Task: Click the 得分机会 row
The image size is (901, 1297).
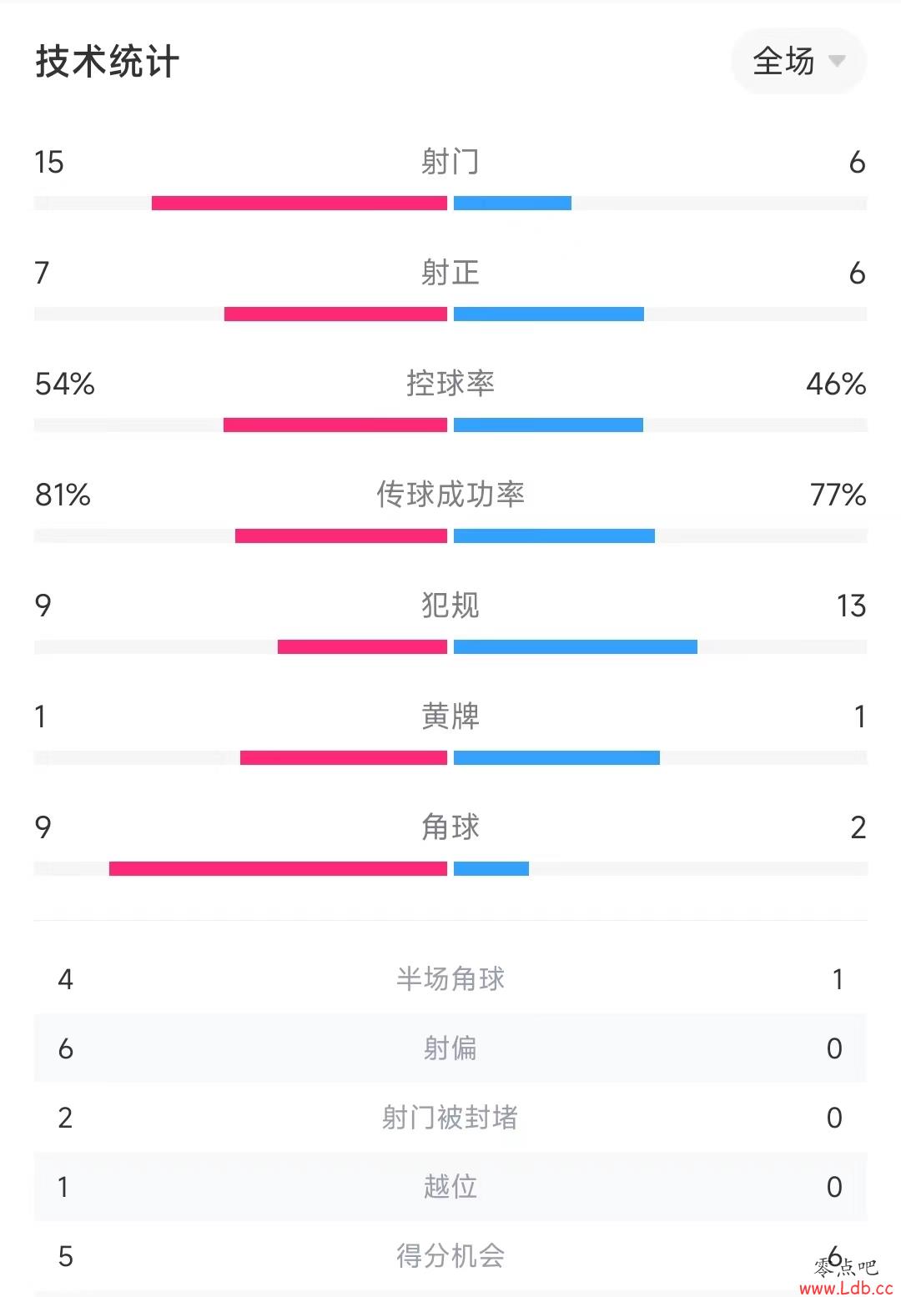Action: tap(450, 1255)
